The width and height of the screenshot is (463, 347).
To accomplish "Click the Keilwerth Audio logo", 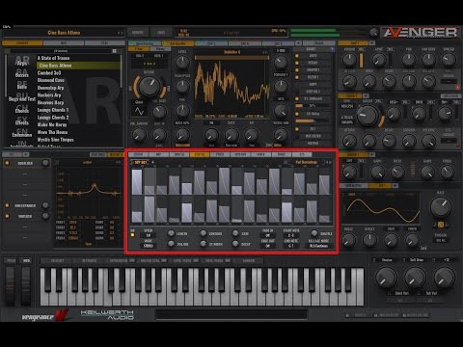I will (107, 314).
